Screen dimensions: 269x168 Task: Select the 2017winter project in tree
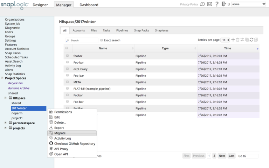click(x=29, y=108)
